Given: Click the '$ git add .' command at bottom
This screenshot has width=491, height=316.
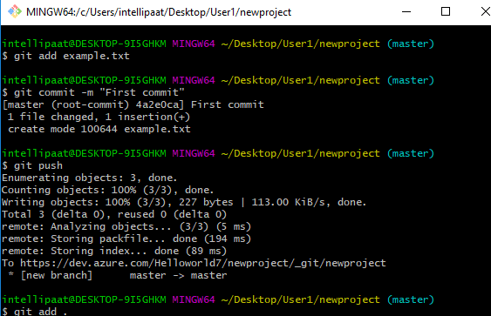Looking at the screenshot, I should coord(34,311).
